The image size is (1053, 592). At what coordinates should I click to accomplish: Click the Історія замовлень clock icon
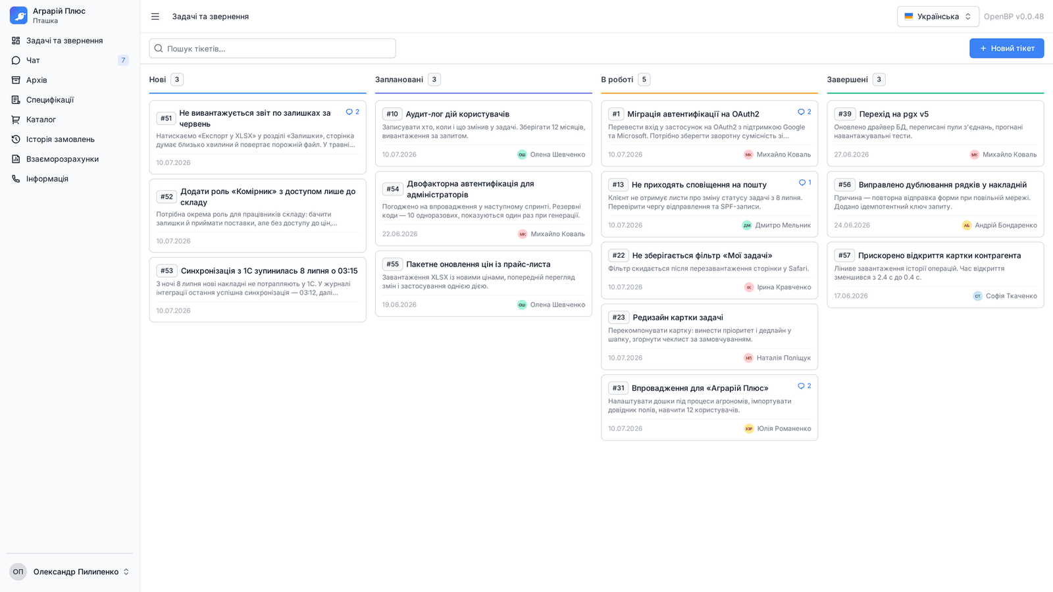[x=16, y=139]
